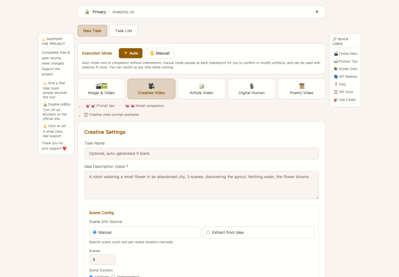Select Auto execution mode
The width and height of the screenshot is (399, 277).
click(131, 53)
